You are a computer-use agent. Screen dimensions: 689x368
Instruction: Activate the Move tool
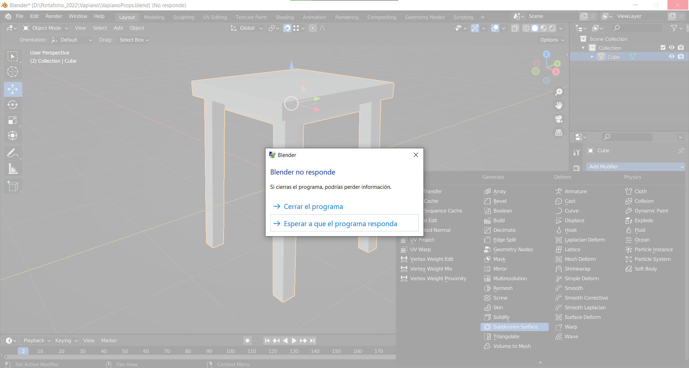[x=13, y=89]
